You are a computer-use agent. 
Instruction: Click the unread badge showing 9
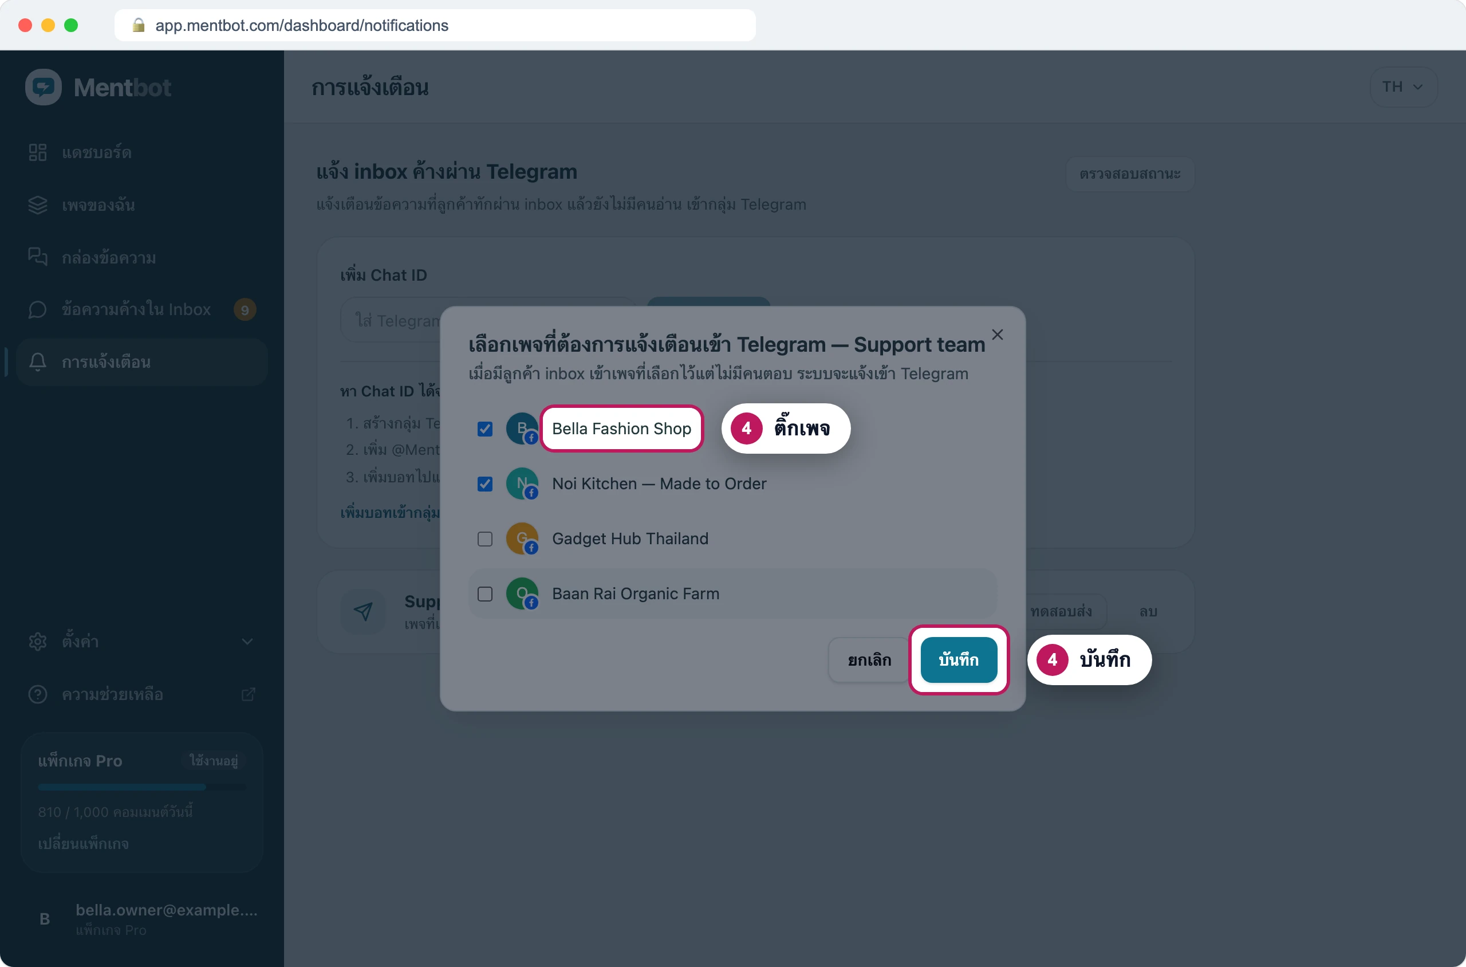click(x=245, y=309)
